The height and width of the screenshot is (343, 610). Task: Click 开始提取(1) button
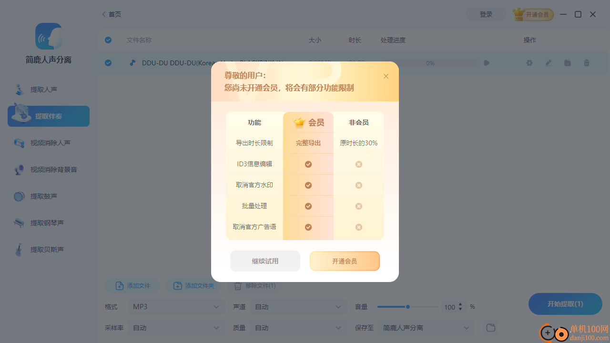tap(565, 304)
